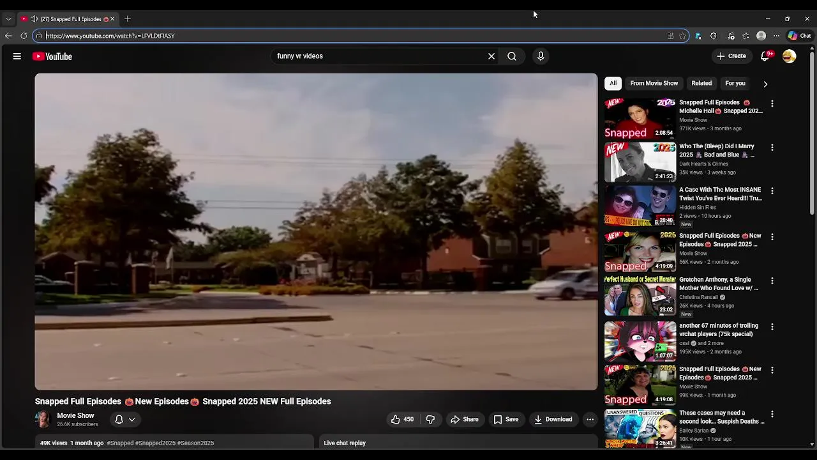Select the From Movie Show chip
Image resolution: width=817 pixels, height=460 pixels.
tap(654, 83)
